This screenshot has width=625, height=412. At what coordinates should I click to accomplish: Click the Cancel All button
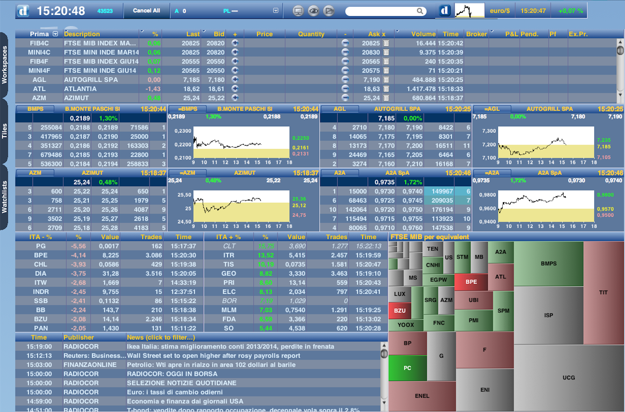click(147, 11)
